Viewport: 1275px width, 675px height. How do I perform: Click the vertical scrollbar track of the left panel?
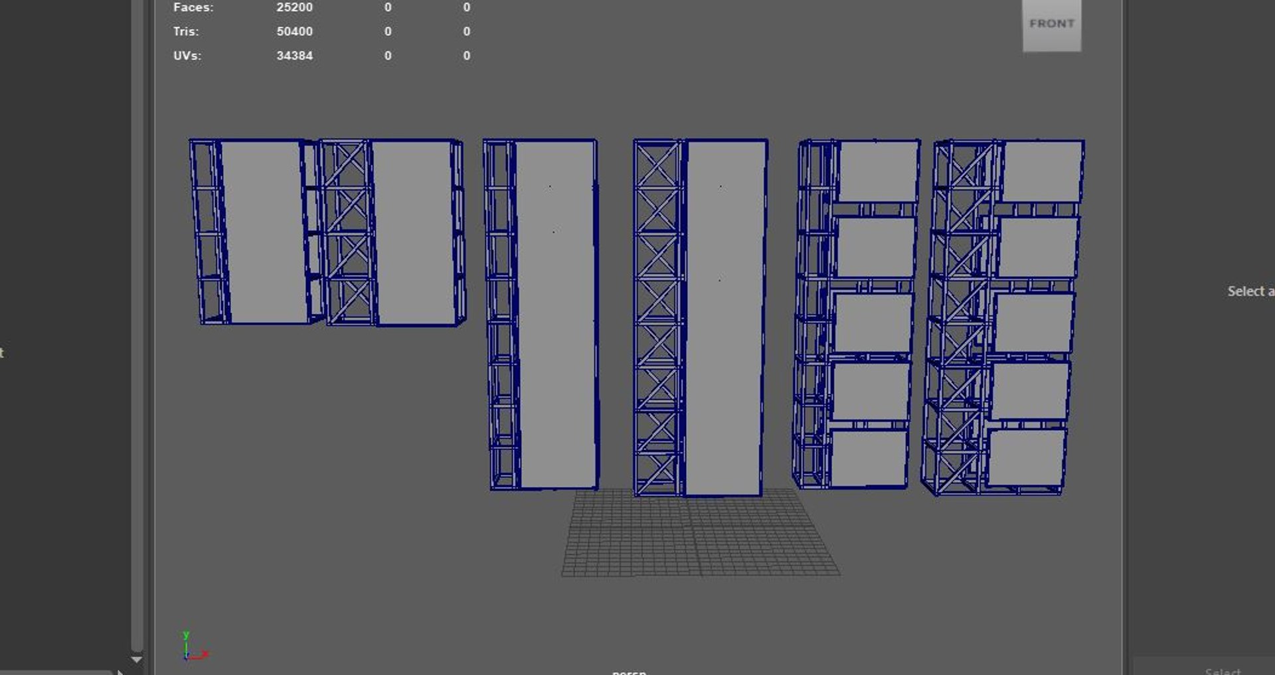coord(137,324)
